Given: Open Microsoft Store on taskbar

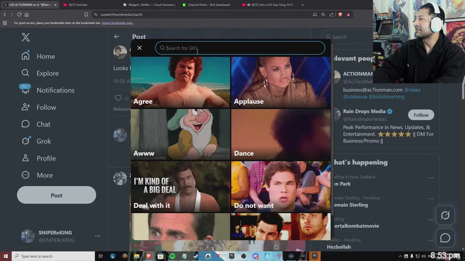Looking at the screenshot, I should point(160,256).
